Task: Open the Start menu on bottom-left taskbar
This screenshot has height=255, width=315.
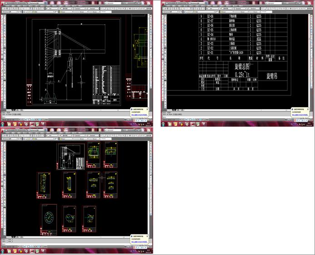Action: pos(3,251)
